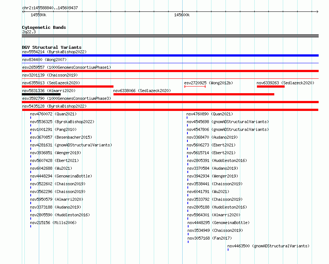Select nsv3534949 (Chaisson2019) variant
Screen dimensions: 329x264
(215, 230)
